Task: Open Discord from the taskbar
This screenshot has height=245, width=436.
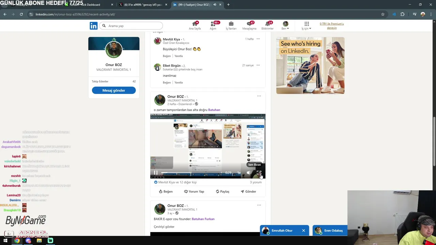Action: 28,241
